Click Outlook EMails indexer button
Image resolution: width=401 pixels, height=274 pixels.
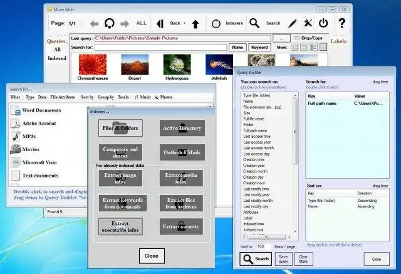click(182, 152)
